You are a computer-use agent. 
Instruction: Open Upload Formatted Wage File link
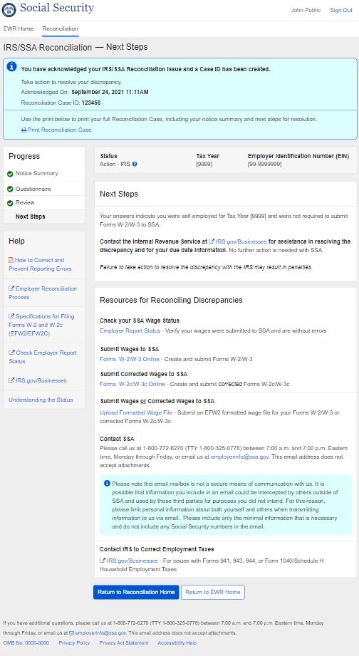[136, 412]
